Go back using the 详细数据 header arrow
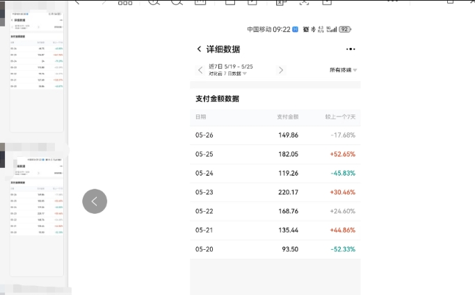Screen dimensions: 475x295 point(200,49)
